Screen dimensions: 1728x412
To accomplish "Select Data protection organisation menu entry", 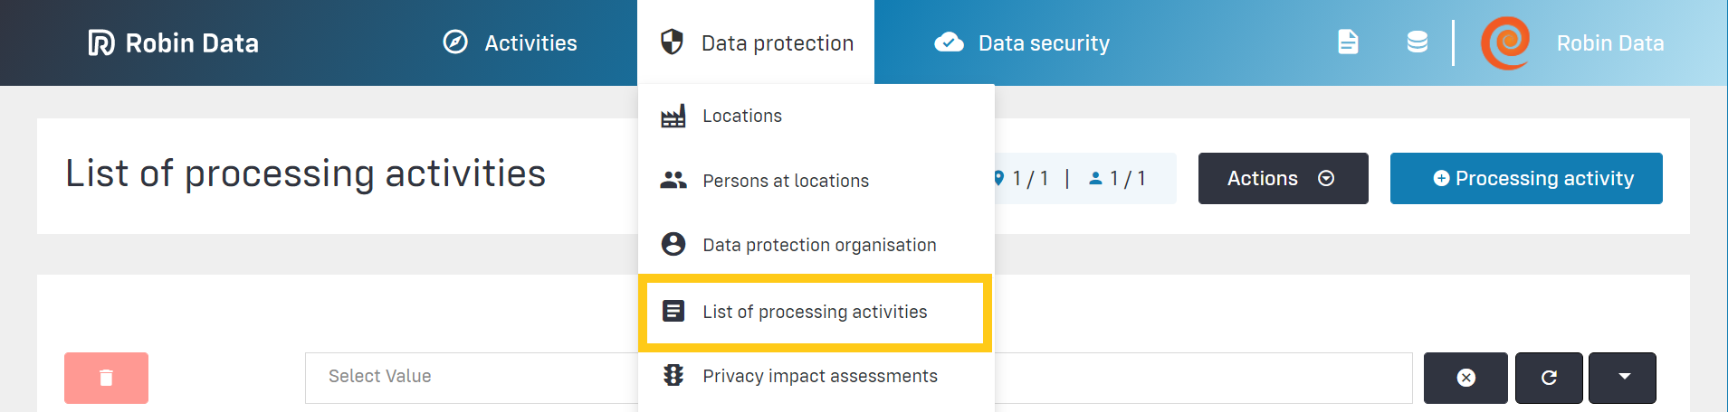I will [x=818, y=245].
